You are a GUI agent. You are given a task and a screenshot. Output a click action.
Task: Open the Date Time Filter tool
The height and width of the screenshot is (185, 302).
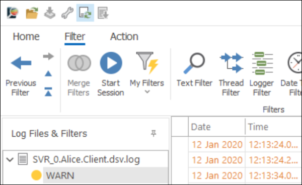point(291,74)
